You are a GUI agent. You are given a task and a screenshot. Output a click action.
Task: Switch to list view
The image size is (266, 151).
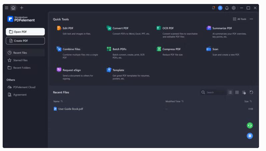230,92
